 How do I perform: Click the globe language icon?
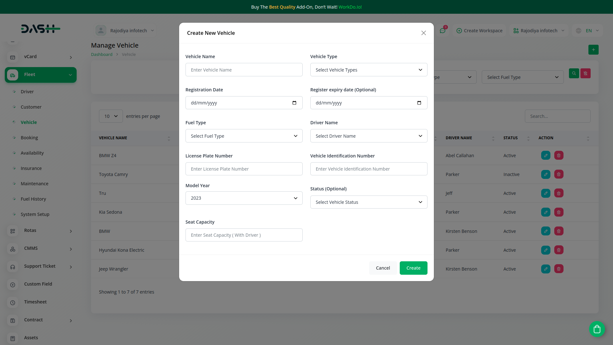coord(579,31)
